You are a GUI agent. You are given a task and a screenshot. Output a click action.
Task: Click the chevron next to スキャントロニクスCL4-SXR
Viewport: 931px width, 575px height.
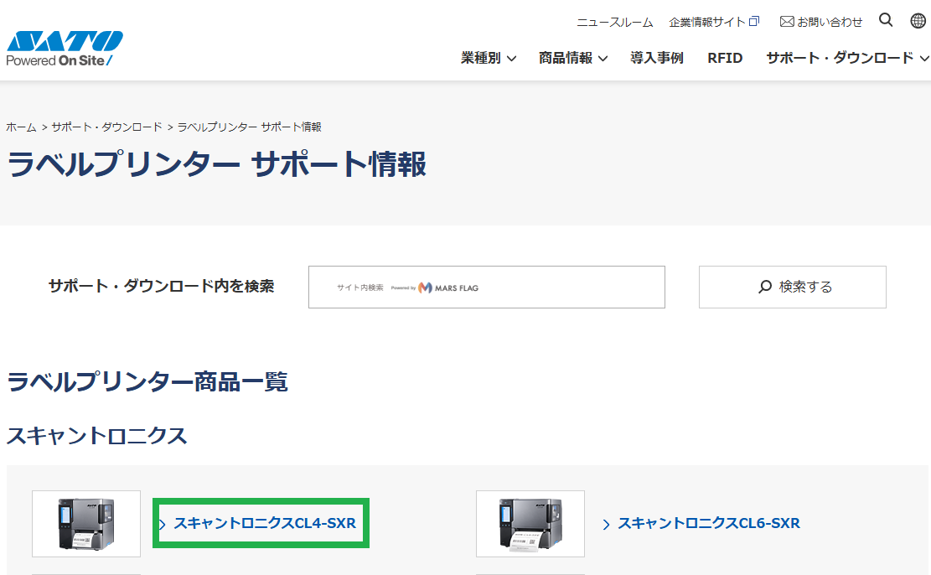point(162,524)
